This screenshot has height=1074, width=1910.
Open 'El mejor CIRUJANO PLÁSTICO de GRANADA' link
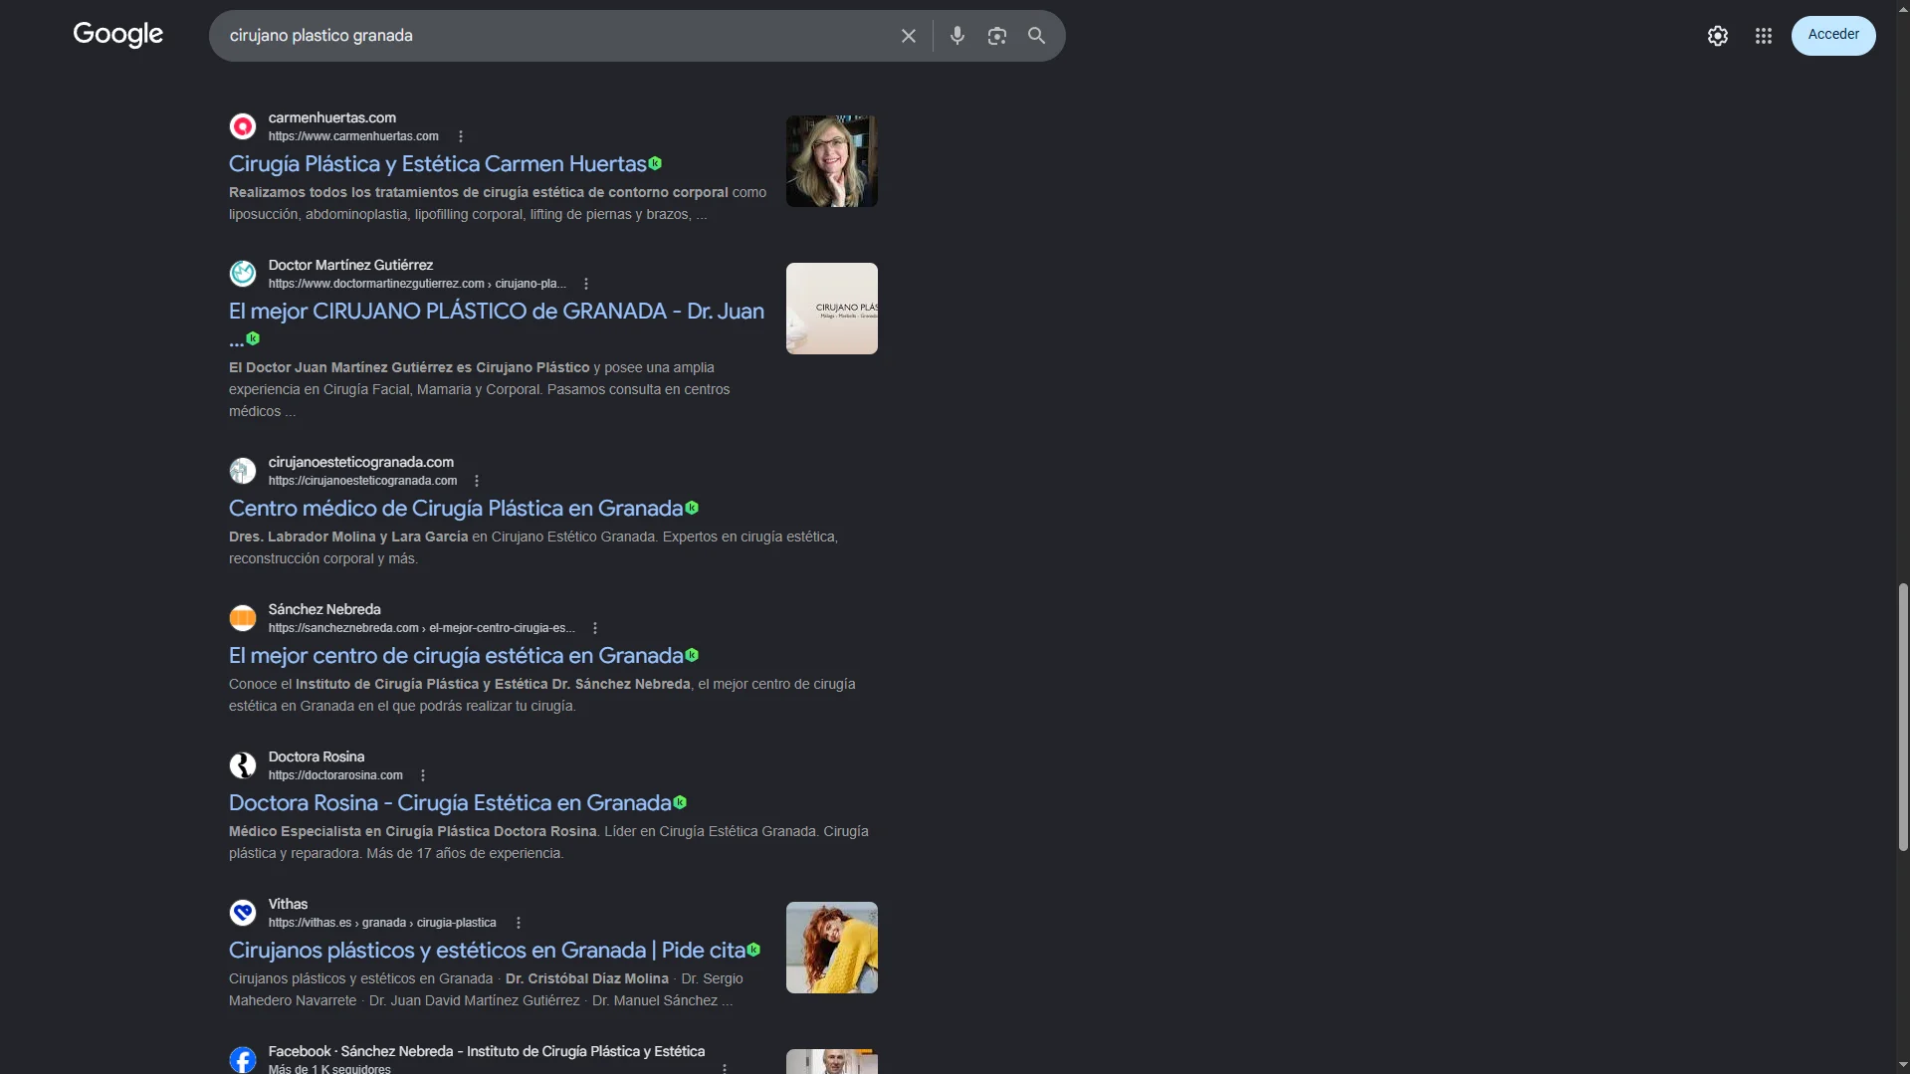click(x=497, y=311)
